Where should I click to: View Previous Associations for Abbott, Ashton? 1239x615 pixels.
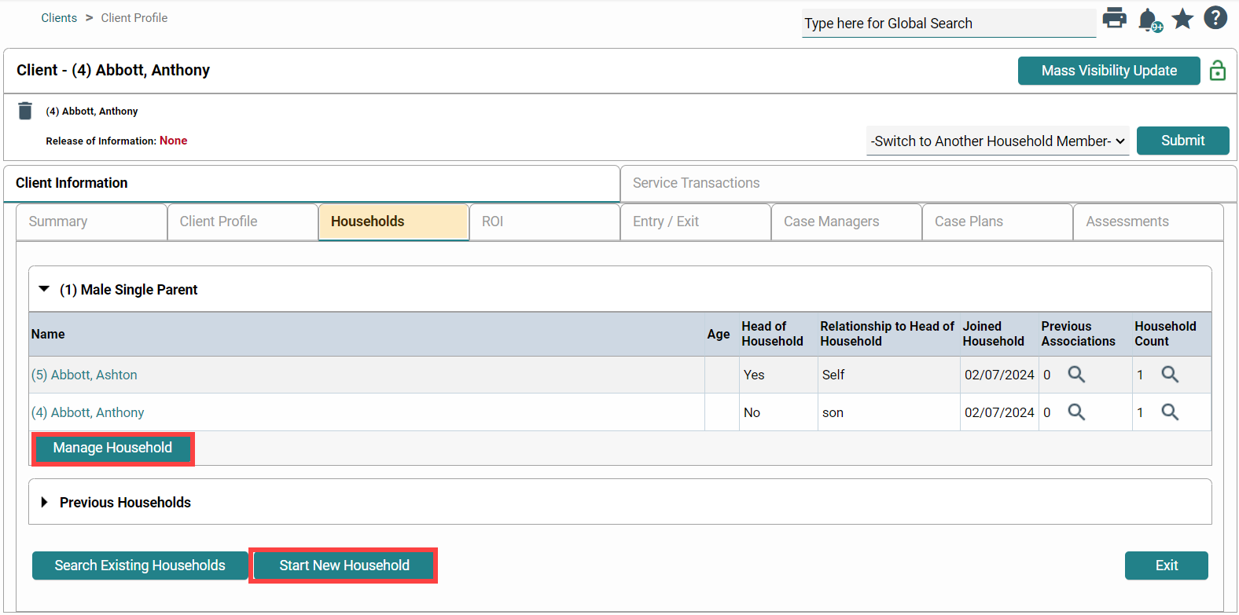(x=1076, y=375)
